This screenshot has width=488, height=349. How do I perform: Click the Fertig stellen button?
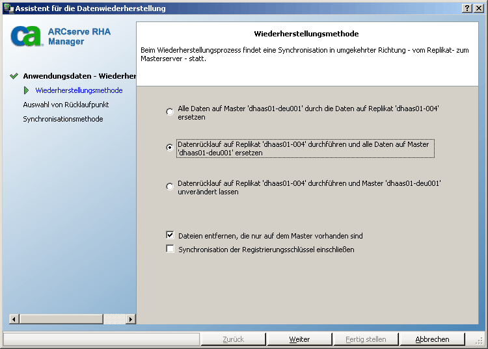point(366,339)
